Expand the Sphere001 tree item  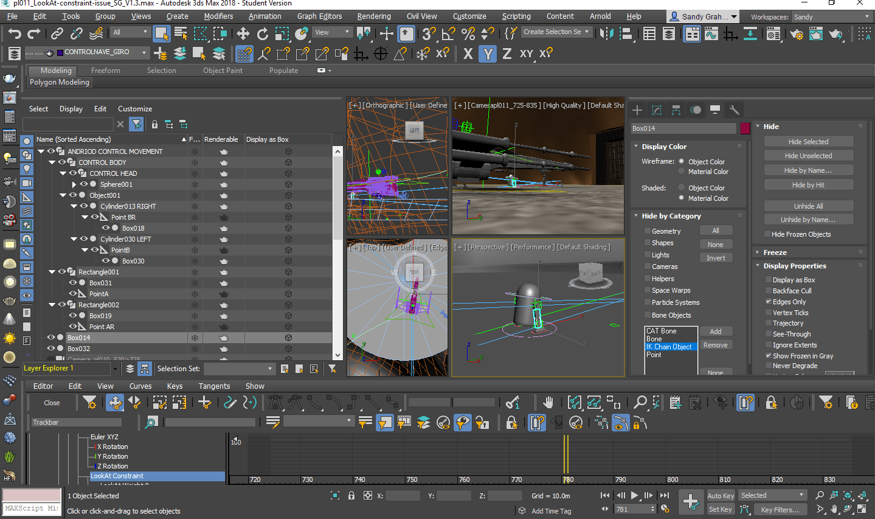(x=74, y=184)
